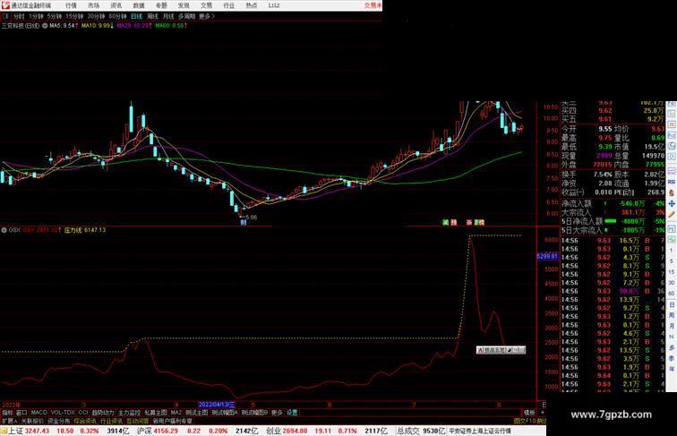
Task: Open the 模板 button
Action: 529,413
